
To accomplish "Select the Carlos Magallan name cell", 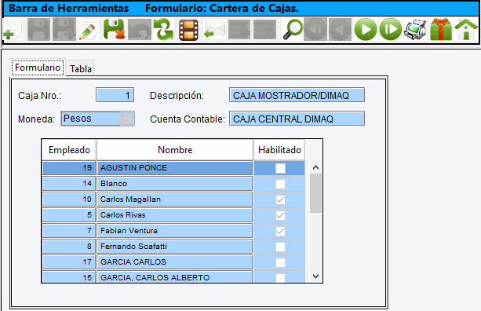I will (x=175, y=199).
